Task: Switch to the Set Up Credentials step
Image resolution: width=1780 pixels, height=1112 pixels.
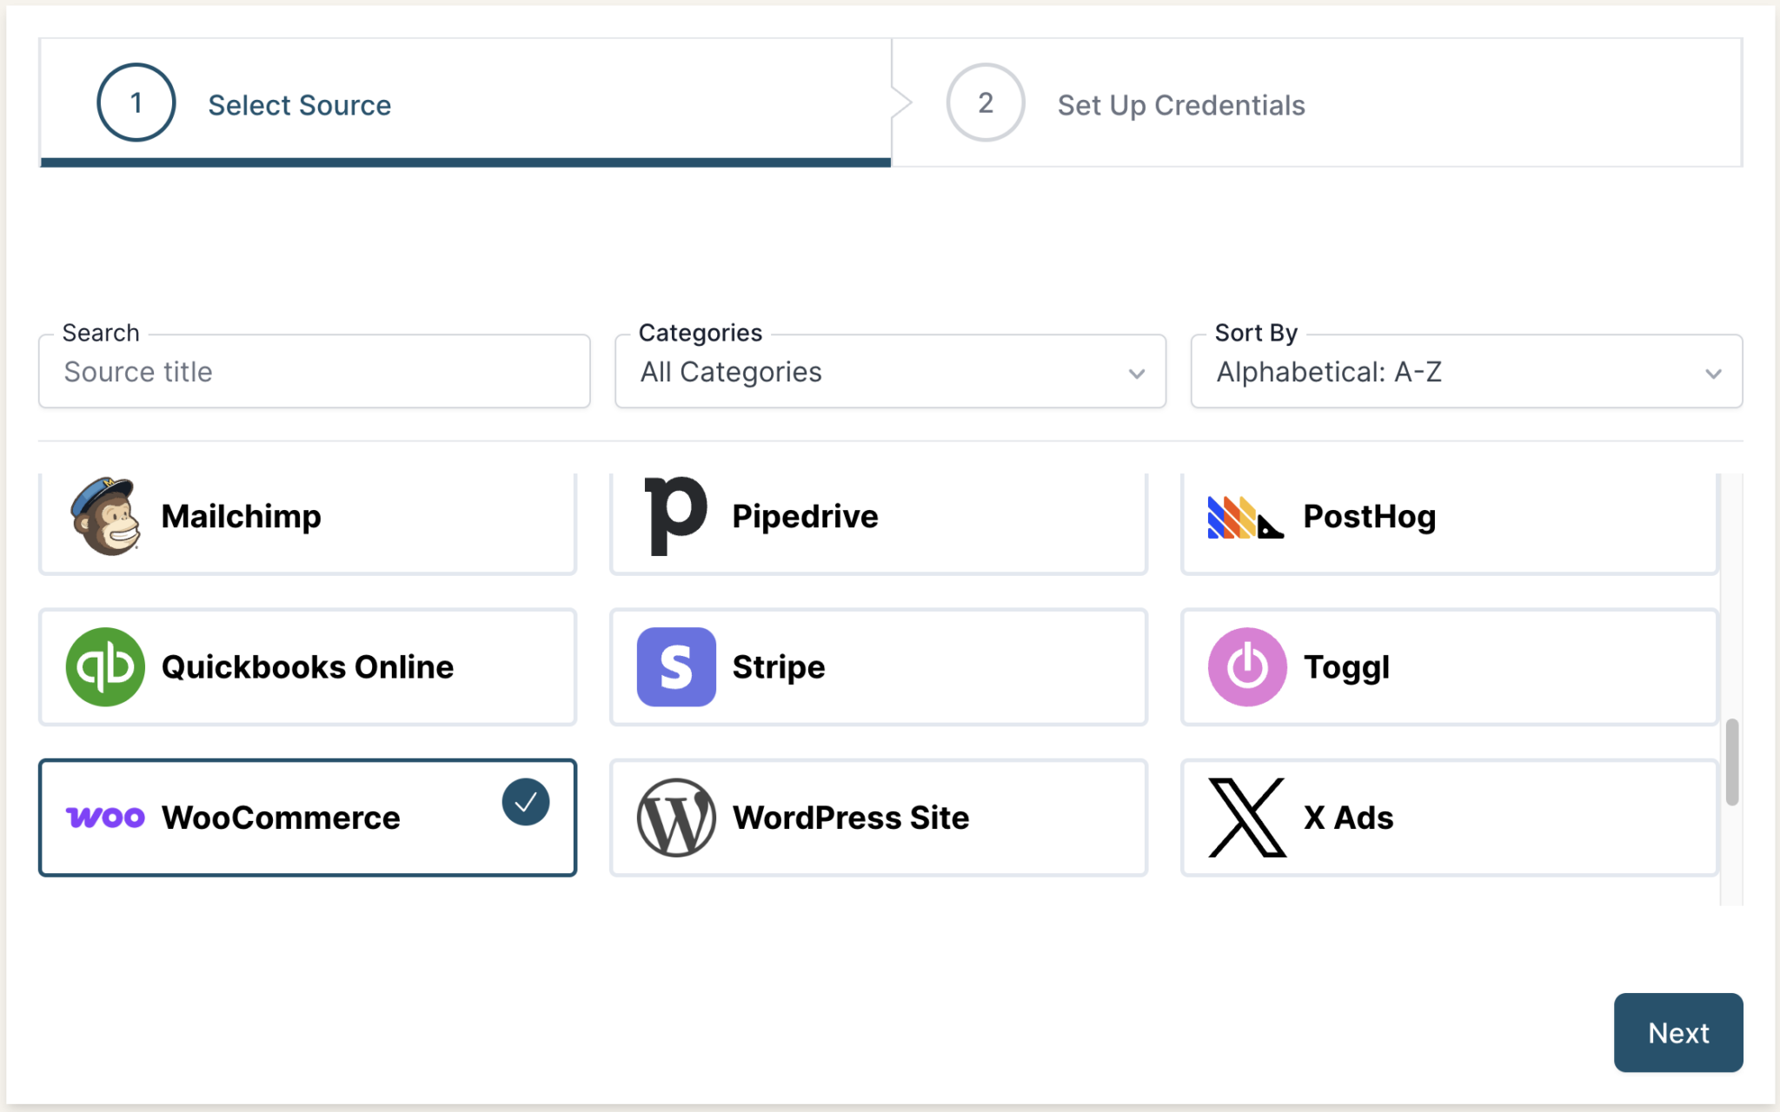Action: pos(1180,104)
